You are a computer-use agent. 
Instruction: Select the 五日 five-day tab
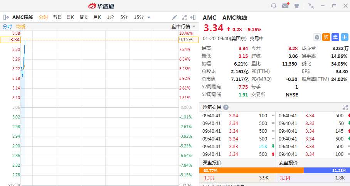click(x=57, y=17)
